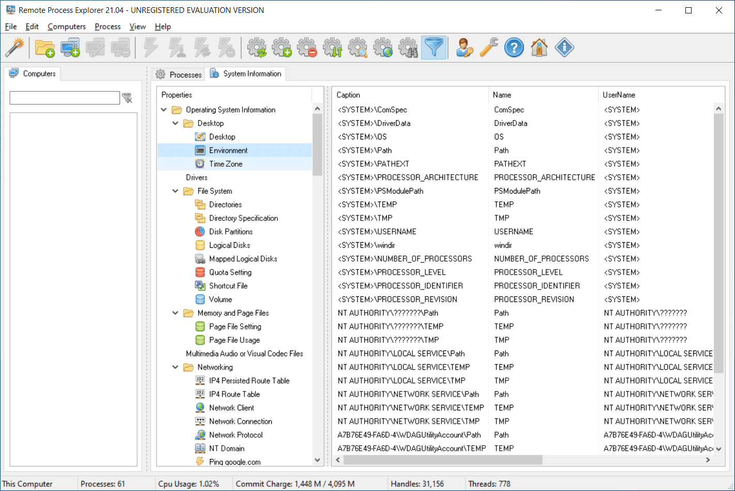Switch to the Processes tab
Image resolution: width=735 pixels, height=491 pixels.
(178, 74)
